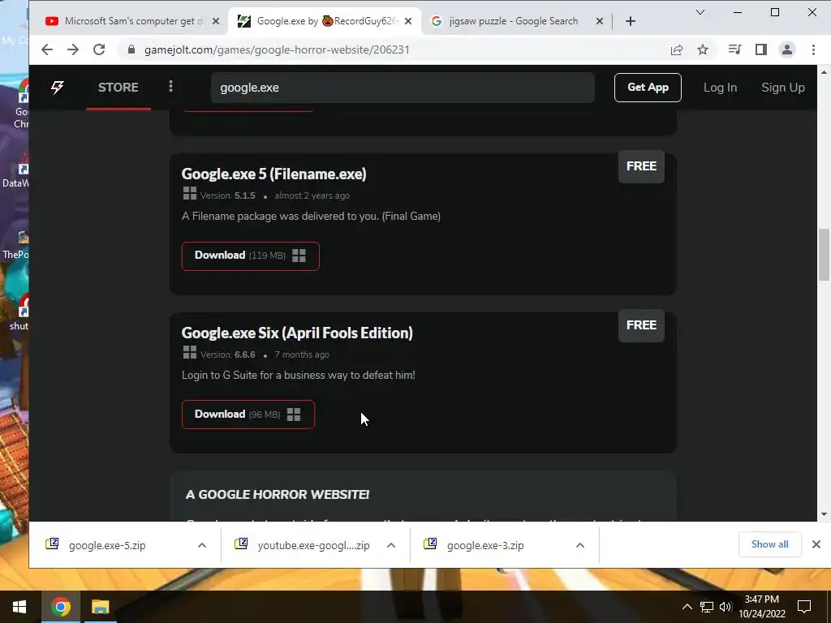Screen dimensions: 831x623
Task: Open Chrome side panel
Action: click(x=761, y=49)
